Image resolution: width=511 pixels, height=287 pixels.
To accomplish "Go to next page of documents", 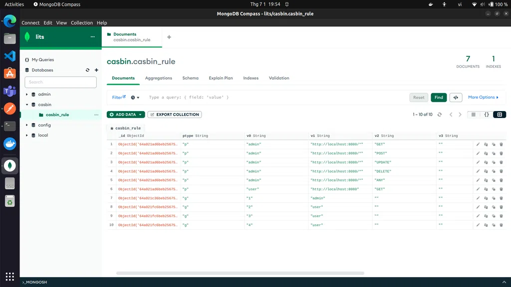I will (460, 115).
